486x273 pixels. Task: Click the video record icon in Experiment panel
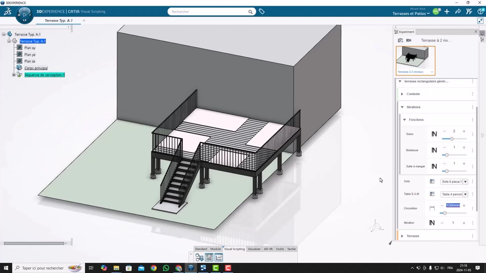pyautogui.click(x=409, y=40)
